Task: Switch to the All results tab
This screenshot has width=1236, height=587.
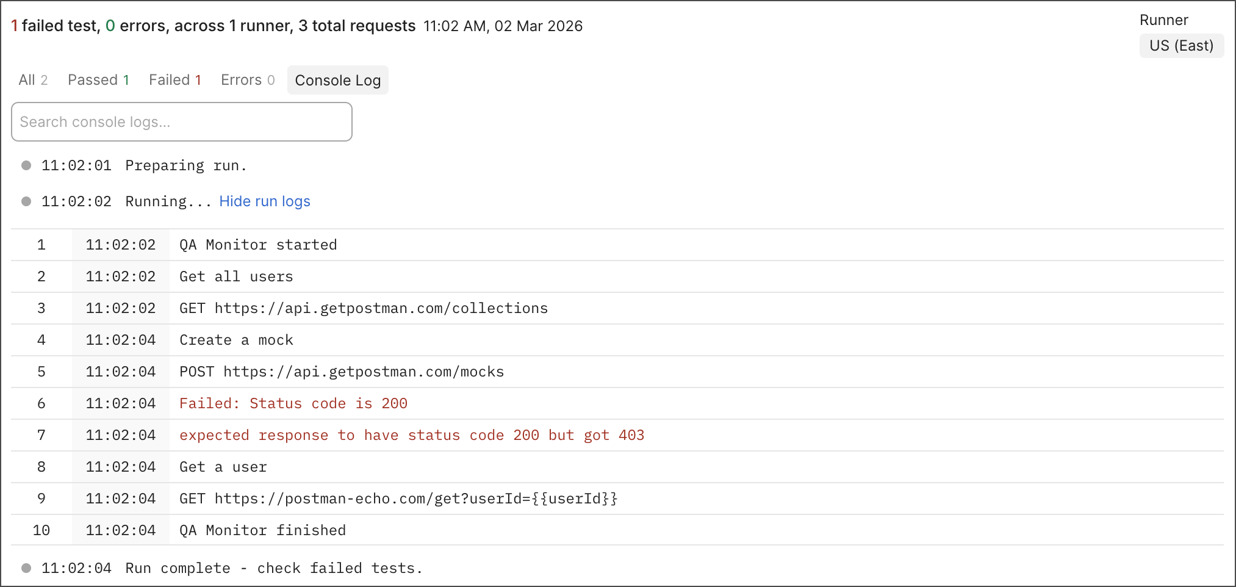Action: pyautogui.click(x=33, y=80)
